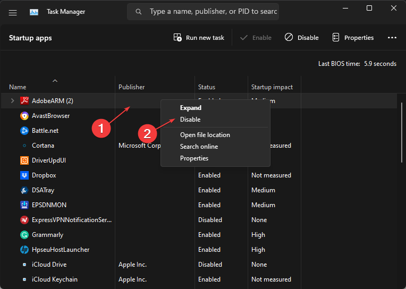Click the vertical scrollbar of the list
Viewport: 406px width, 289px height.
pos(401,133)
